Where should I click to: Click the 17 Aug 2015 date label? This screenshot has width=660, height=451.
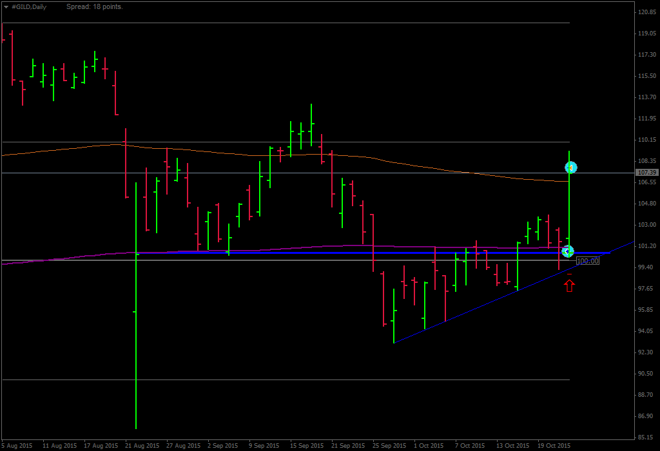click(x=101, y=446)
